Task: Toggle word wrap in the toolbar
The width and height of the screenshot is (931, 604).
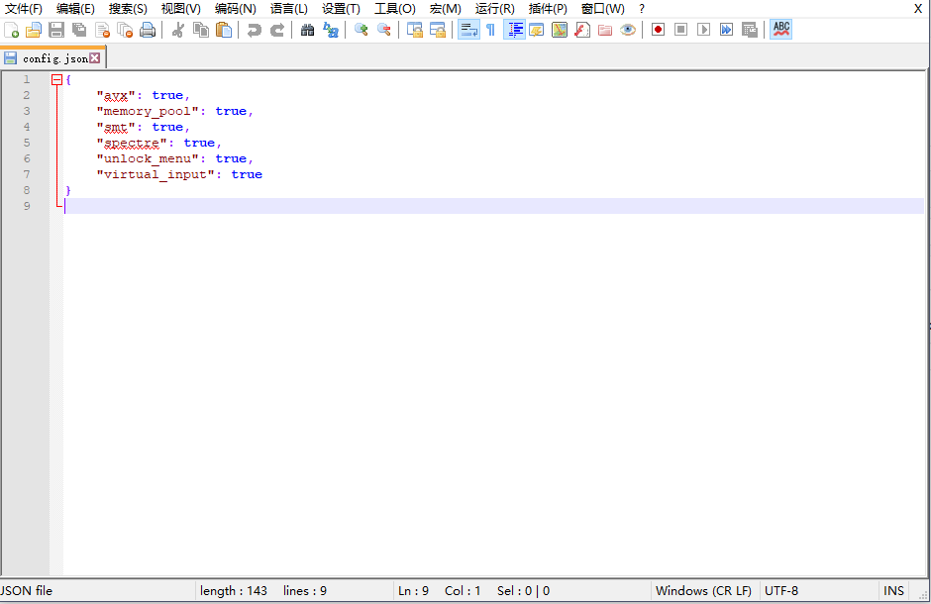Action: pos(468,30)
